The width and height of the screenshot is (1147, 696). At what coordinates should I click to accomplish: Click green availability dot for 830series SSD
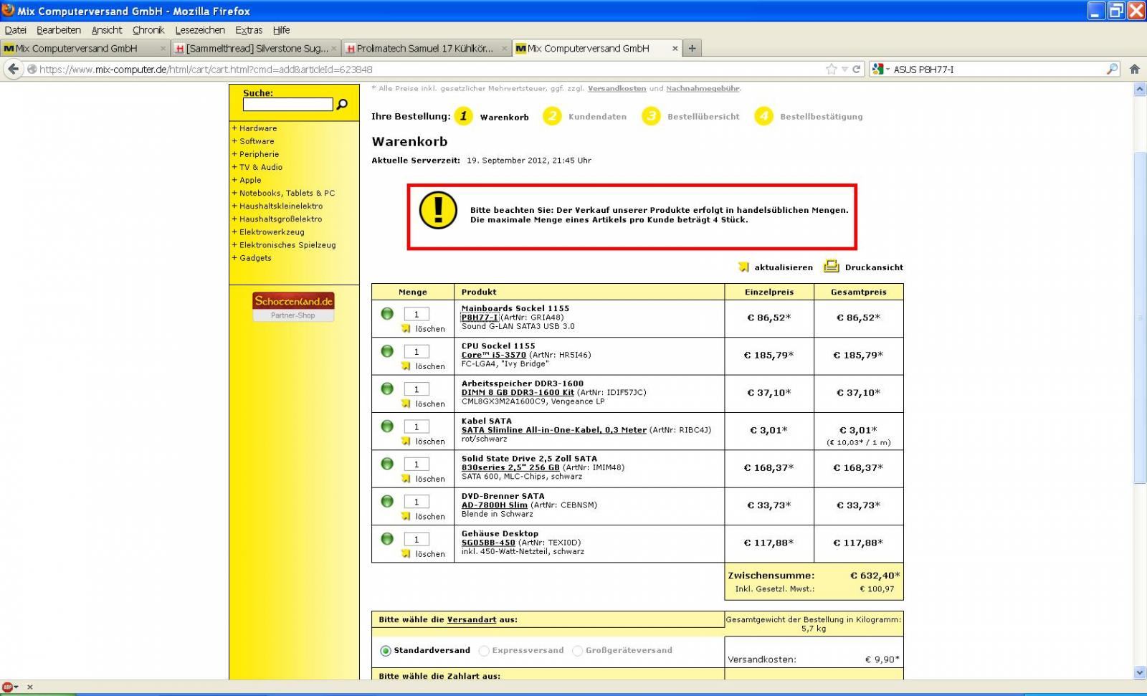[387, 463]
